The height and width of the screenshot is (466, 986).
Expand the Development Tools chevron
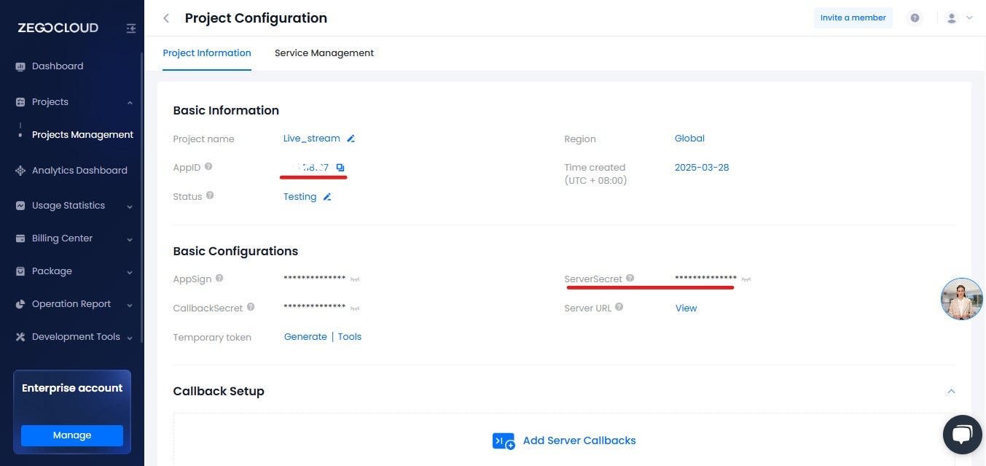coord(130,338)
